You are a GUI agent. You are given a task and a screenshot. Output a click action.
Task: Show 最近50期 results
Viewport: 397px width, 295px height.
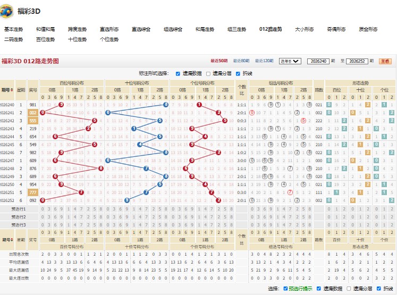coord(219,61)
